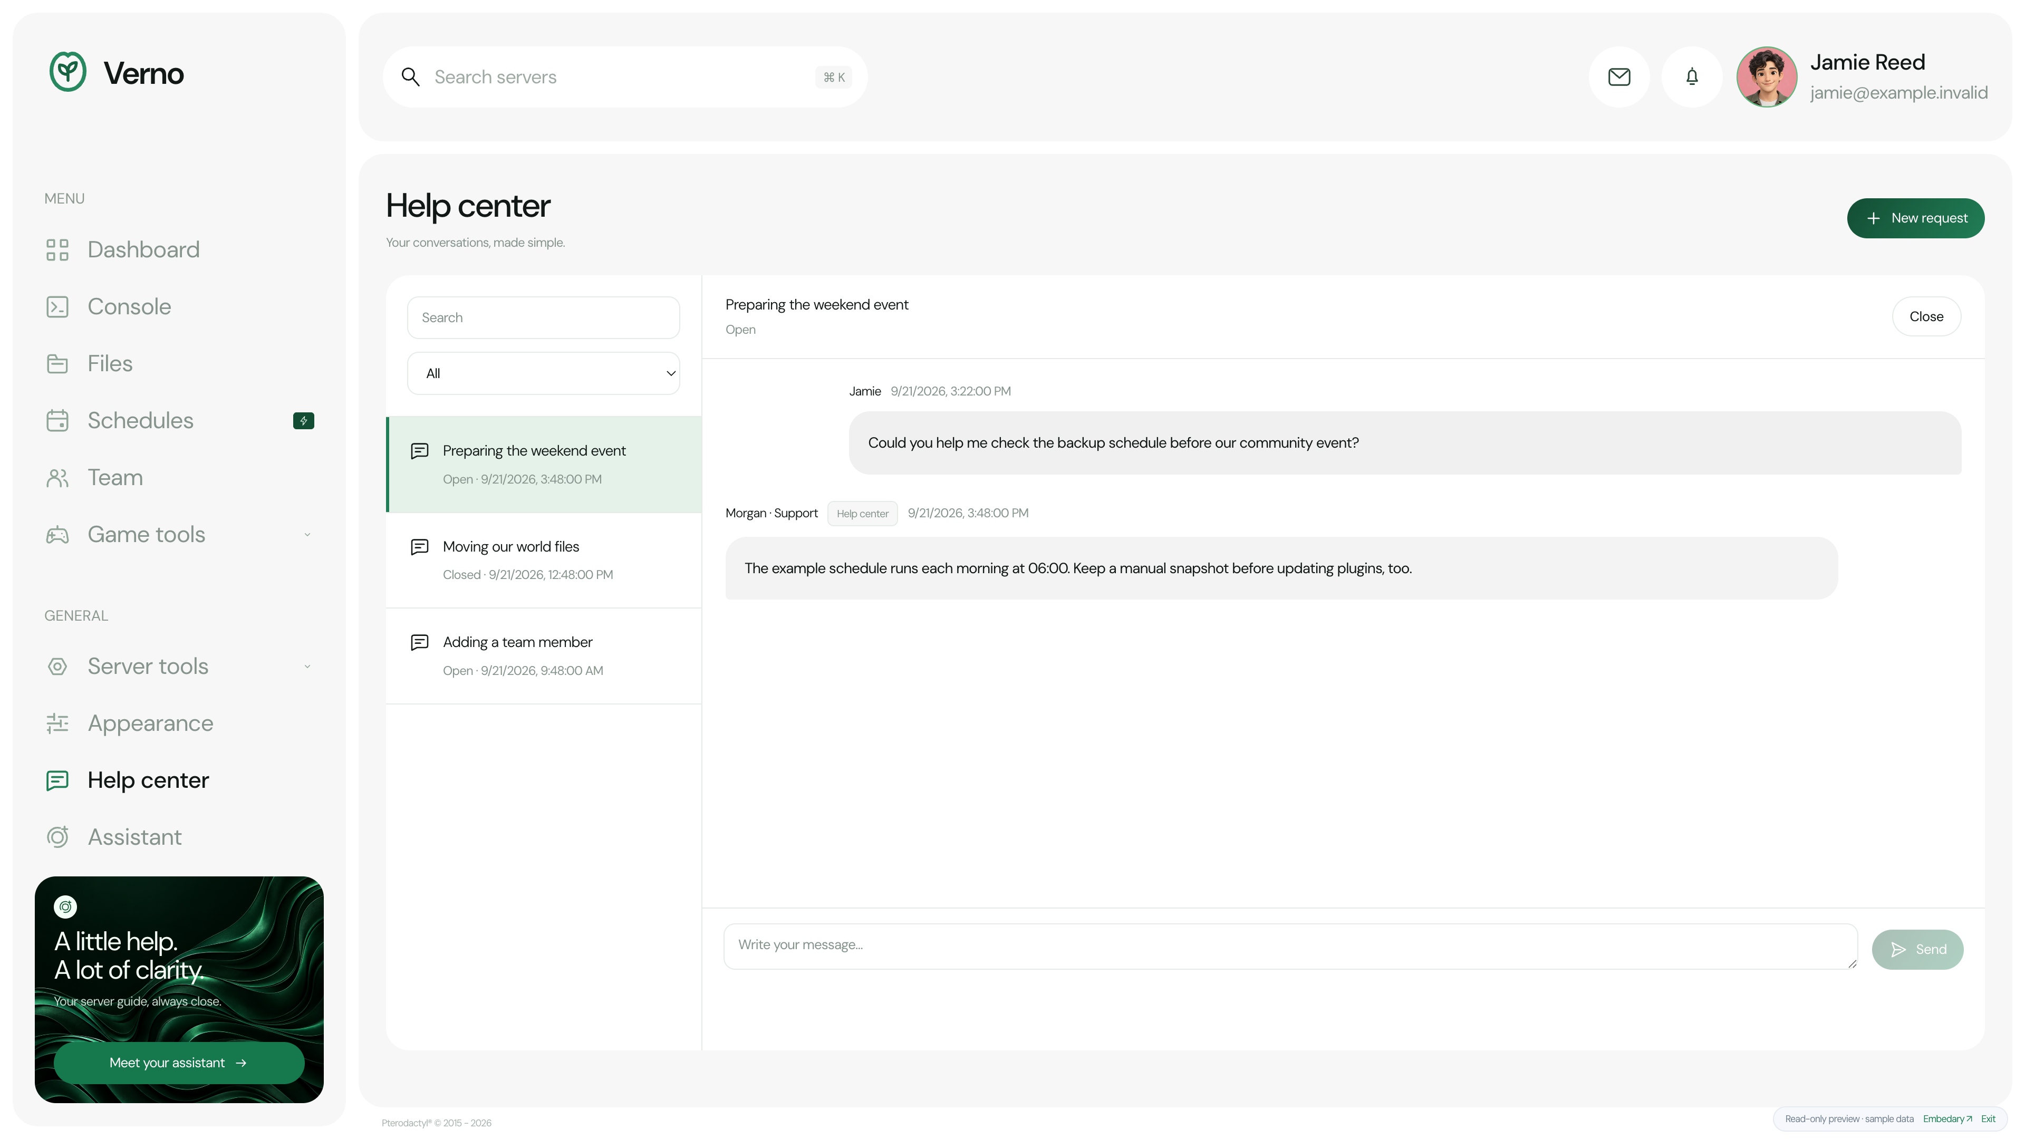This screenshot has width=2025, height=1139.
Task: Click the Exit link in footer
Action: 1988,1119
